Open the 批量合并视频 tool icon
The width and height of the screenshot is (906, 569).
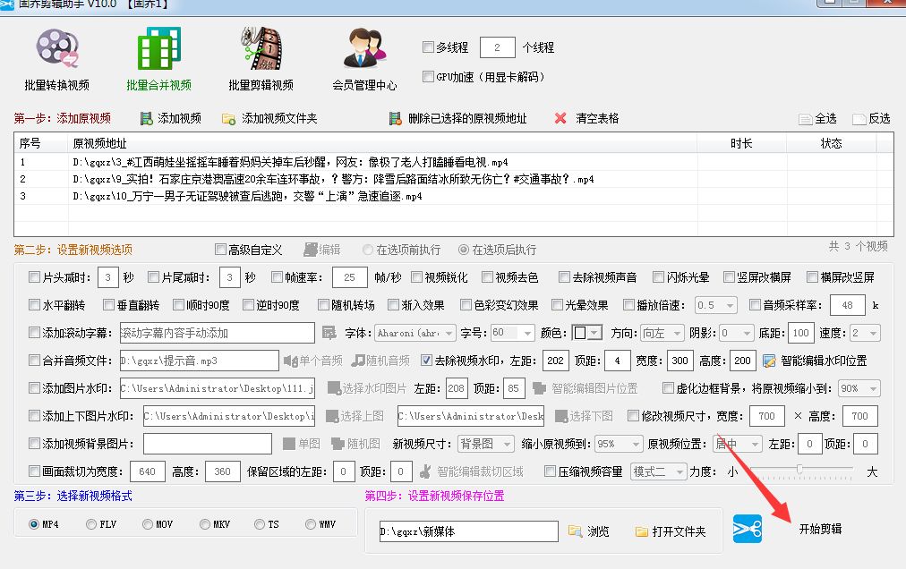tap(158, 48)
